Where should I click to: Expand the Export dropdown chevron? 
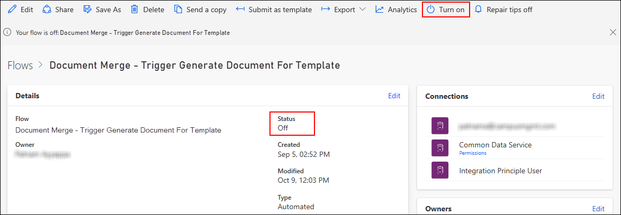[x=362, y=10]
